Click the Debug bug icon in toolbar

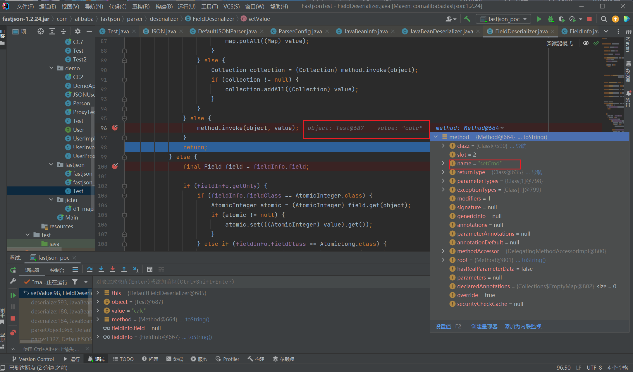click(551, 19)
